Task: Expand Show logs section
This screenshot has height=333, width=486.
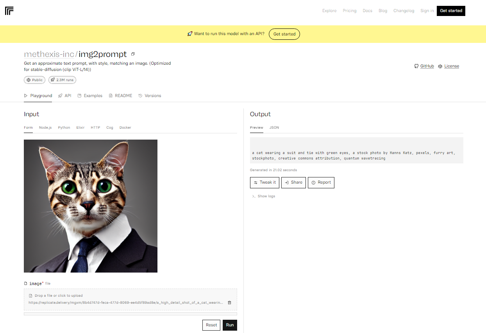Action: (x=264, y=196)
